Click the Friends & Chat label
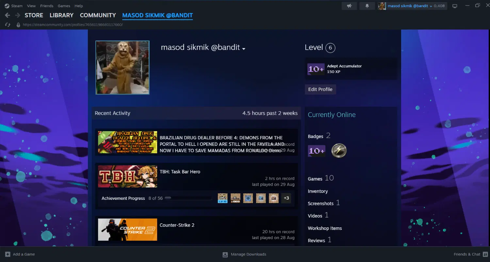This screenshot has width=490, height=262. (x=467, y=254)
